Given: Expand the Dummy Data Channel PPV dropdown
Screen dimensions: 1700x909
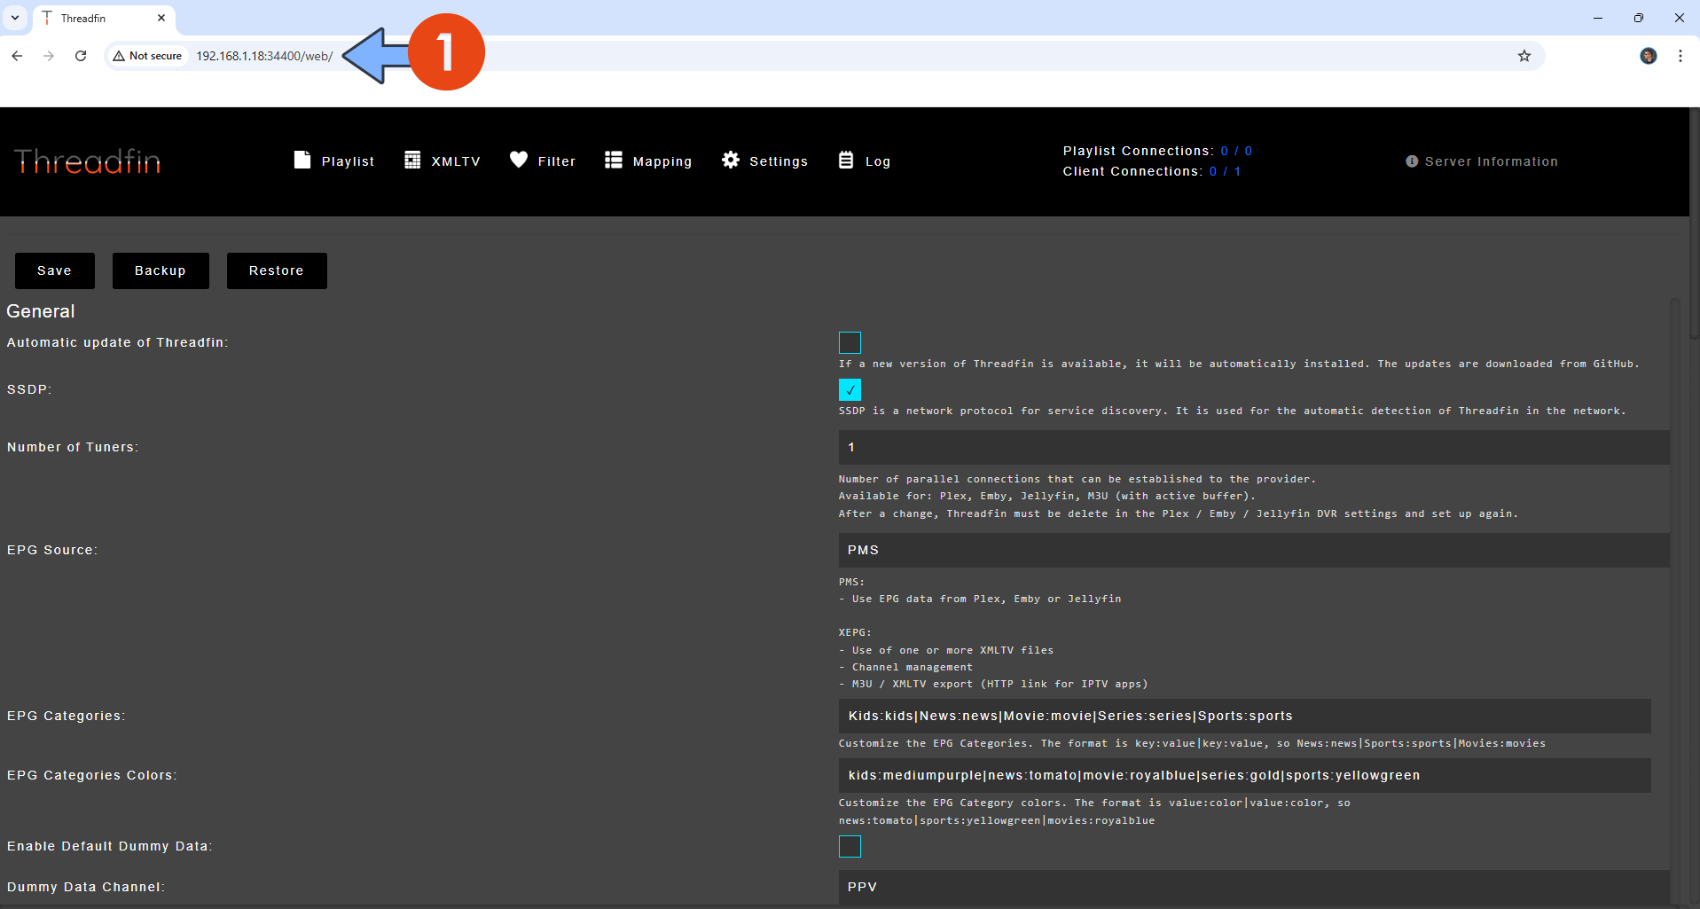Looking at the screenshot, I should tap(1253, 887).
